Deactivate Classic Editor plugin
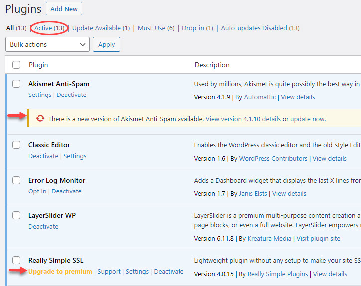 click(x=43, y=156)
